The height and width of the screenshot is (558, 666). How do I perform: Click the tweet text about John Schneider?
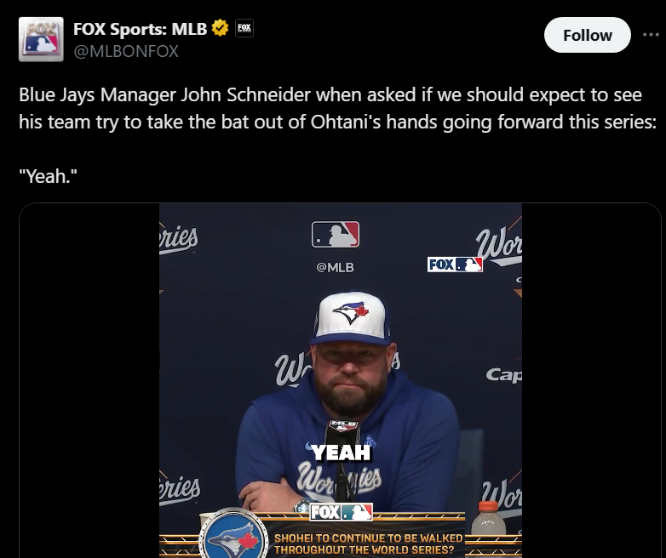(337, 108)
